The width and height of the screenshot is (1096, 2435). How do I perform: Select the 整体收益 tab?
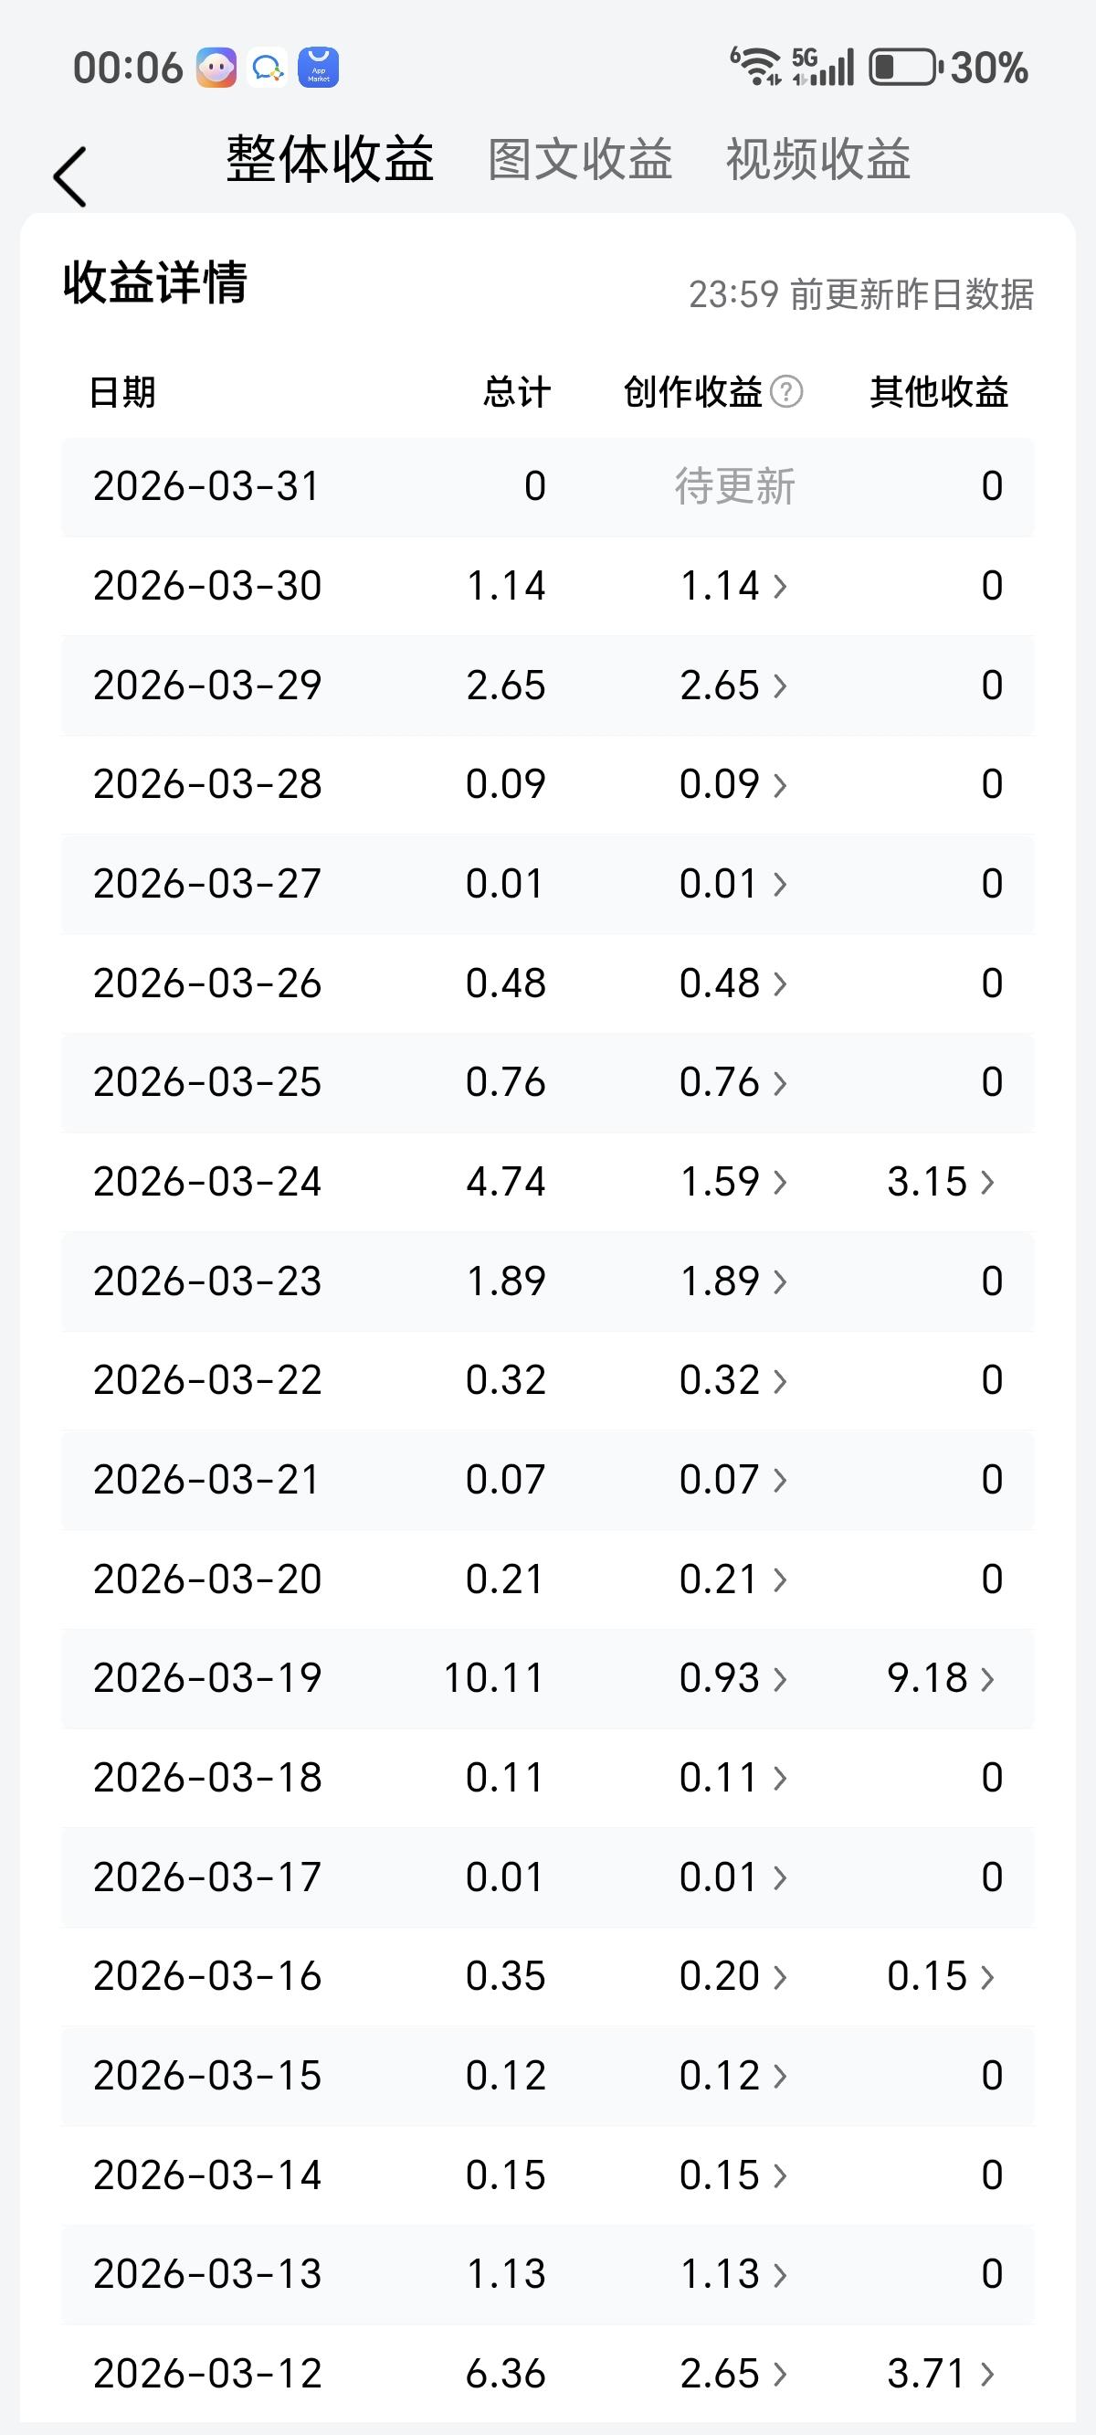tap(330, 159)
